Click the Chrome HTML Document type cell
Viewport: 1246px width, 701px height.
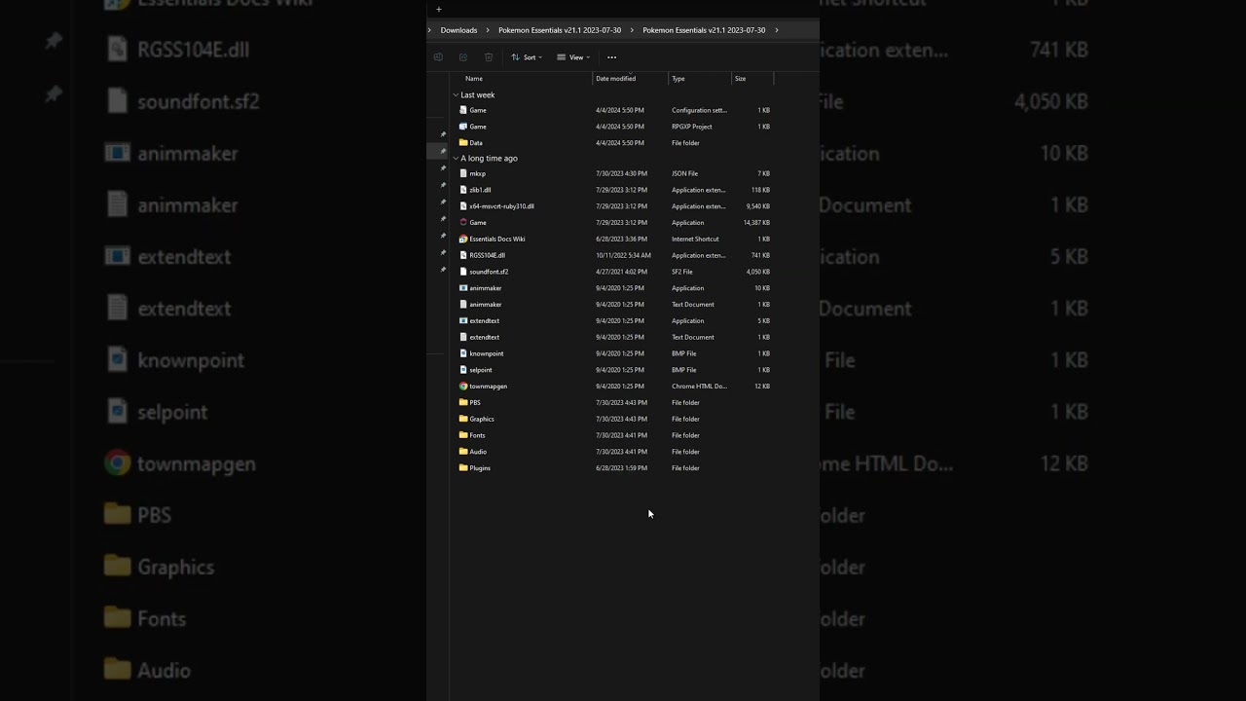click(699, 387)
